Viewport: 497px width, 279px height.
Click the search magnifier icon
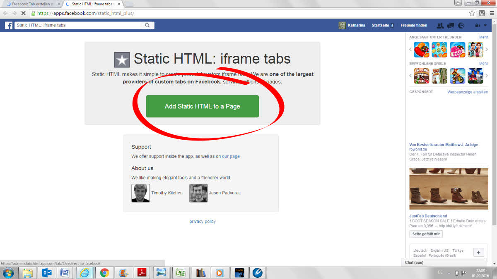point(147,25)
